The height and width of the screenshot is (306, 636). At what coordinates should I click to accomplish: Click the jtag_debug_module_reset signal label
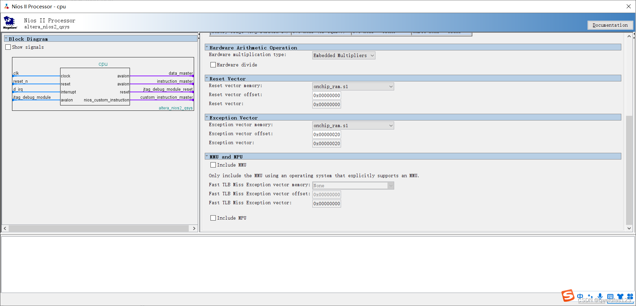(x=168, y=89)
